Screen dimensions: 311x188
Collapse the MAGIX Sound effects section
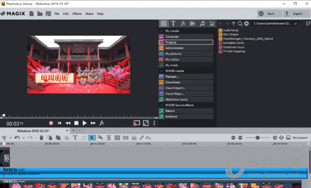point(161,105)
